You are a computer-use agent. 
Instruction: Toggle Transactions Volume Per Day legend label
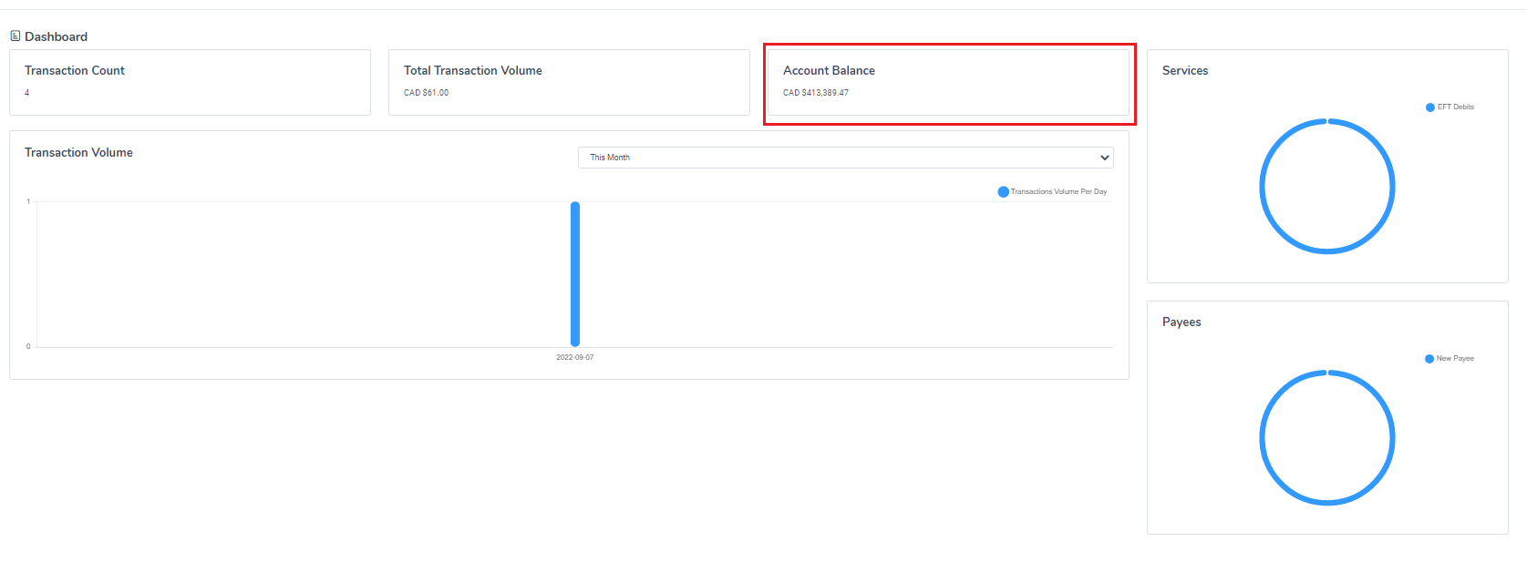pos(1058,192)
